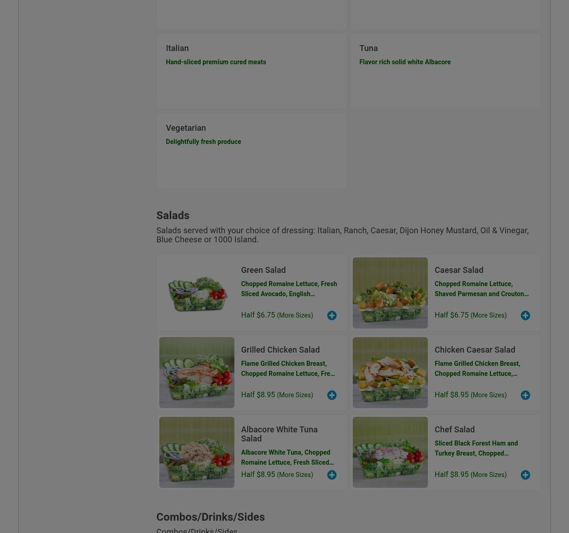Open the Chef Salad item title
Viewport: 569px width, 533px height.
click(454, 429)
